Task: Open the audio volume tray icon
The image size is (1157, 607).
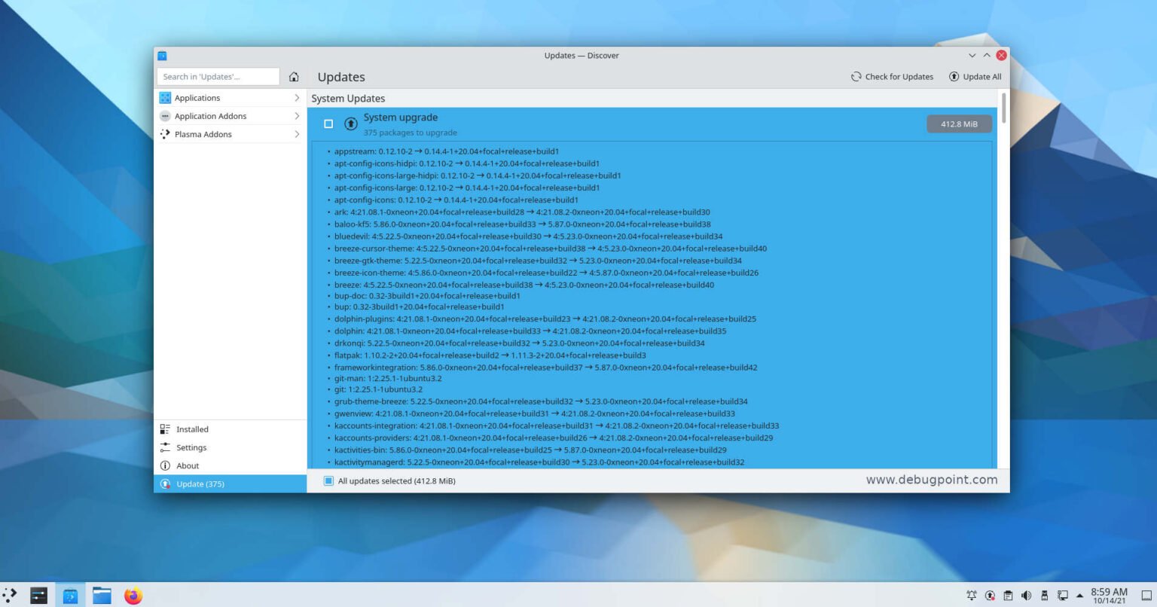Action: coord(1026,595)
